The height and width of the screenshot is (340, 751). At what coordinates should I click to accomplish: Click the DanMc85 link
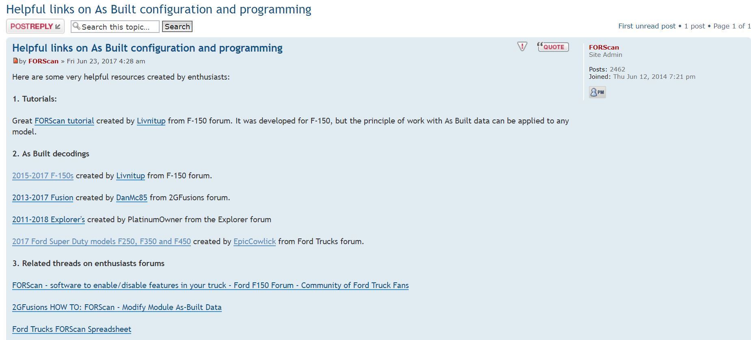click(132, 198)
